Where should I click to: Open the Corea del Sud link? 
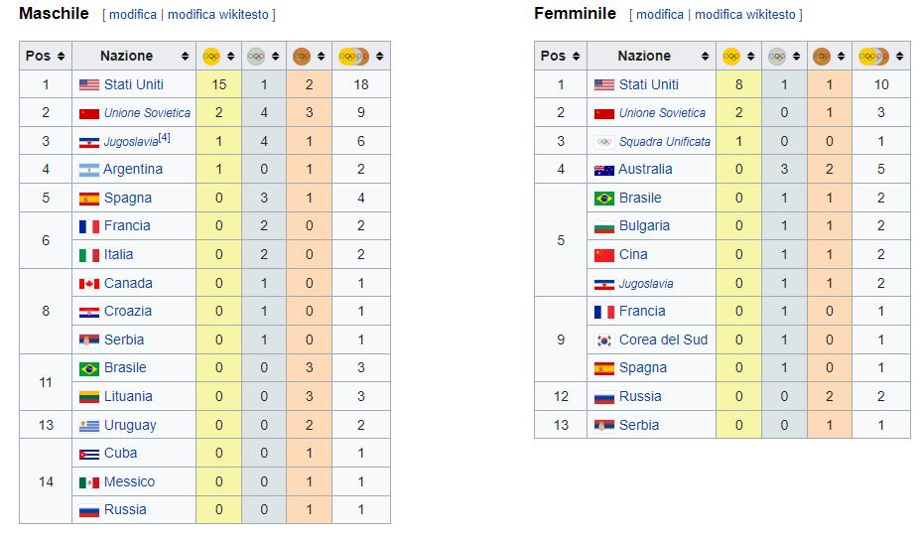click(663, 339)
